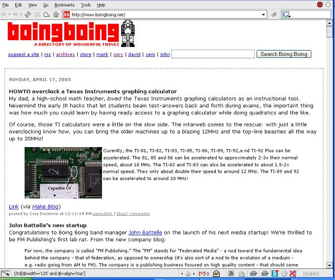The height and width of the screenshot is (280, 335).
Task: Click the red stop-sign icon near menu bar
Action: coord(320,4)
